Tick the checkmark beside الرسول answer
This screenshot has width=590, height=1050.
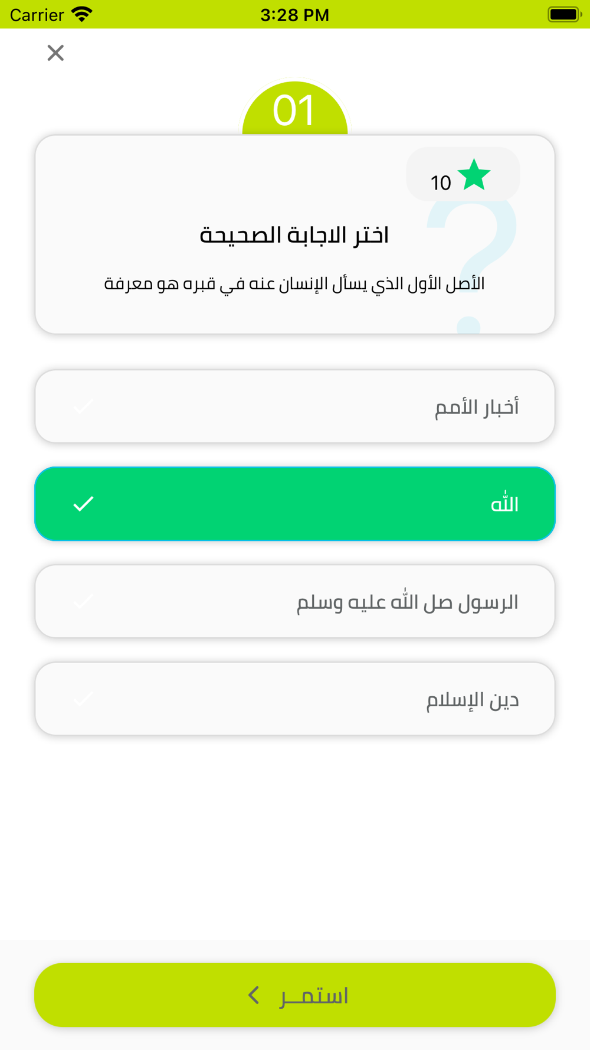point(83,602)
